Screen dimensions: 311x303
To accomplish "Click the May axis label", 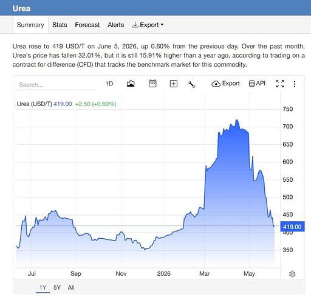I will 249,273.
